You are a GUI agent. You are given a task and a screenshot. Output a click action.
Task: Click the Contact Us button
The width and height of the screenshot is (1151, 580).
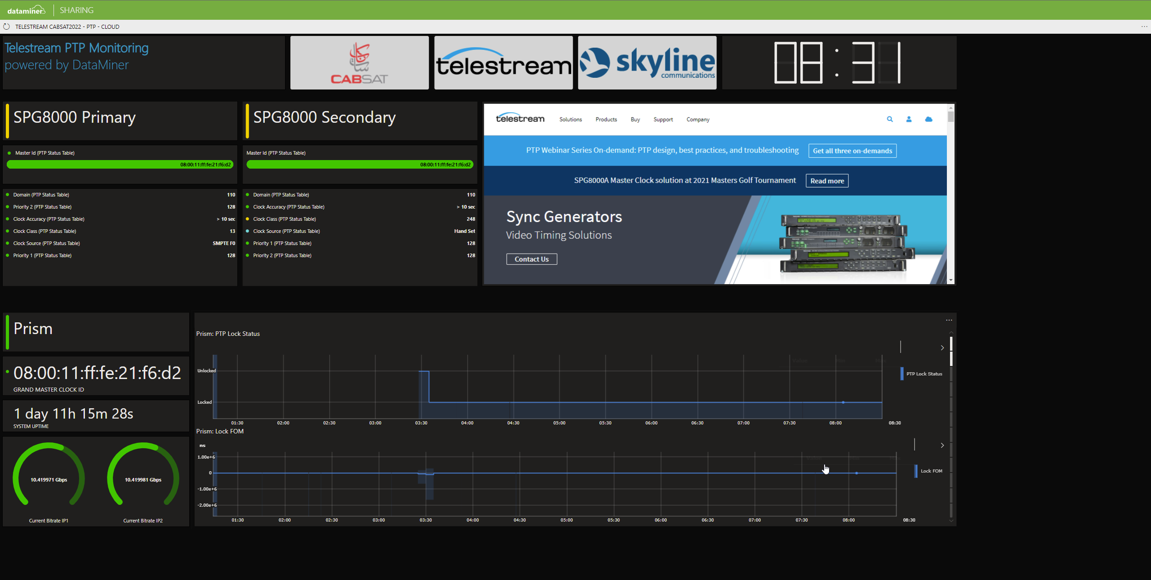coord(531,259)
